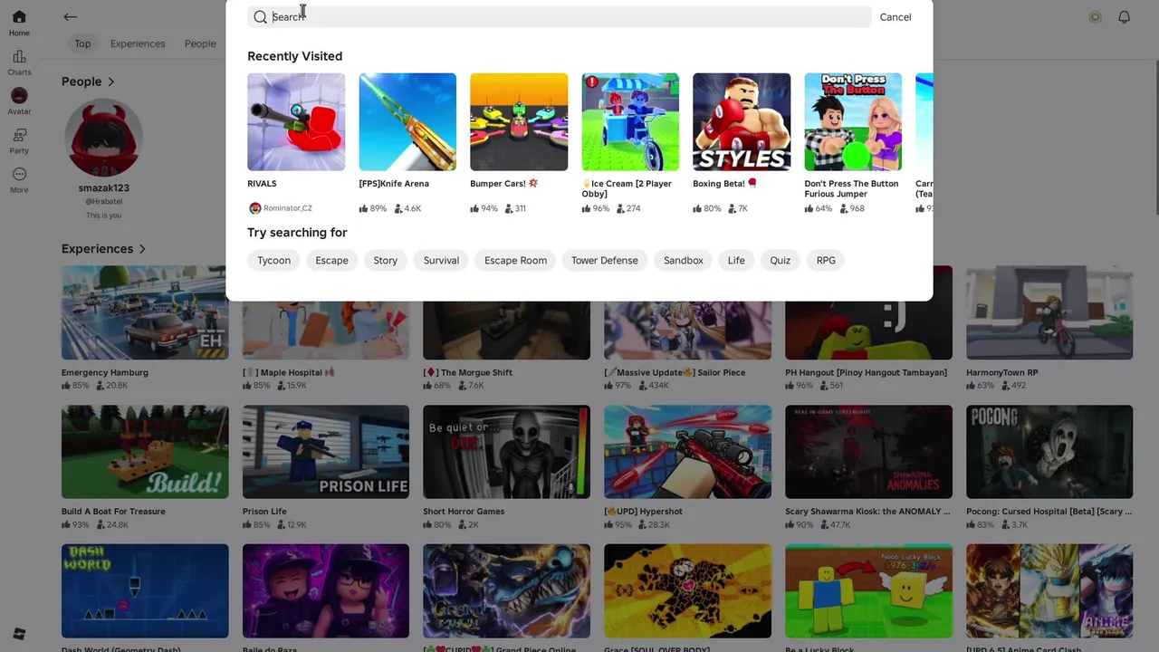Open smazak123 profile avatar
This screenshot has width=1159, height=652.
click(103, 138)
